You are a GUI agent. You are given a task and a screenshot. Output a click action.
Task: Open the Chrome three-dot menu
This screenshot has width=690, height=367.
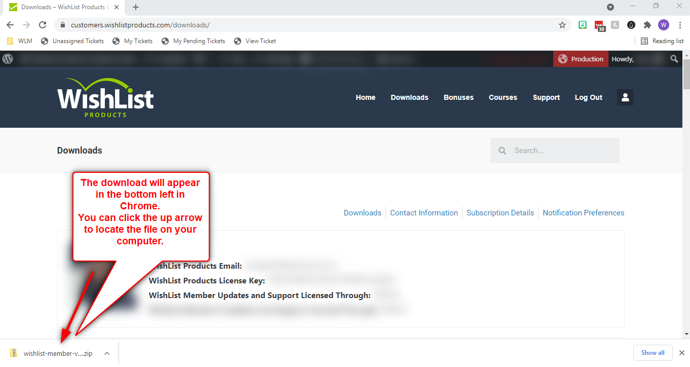coord(679,25)
